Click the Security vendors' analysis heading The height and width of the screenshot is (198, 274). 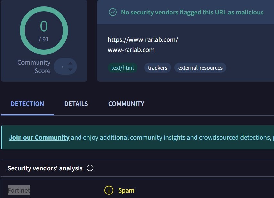click(45, 168)
